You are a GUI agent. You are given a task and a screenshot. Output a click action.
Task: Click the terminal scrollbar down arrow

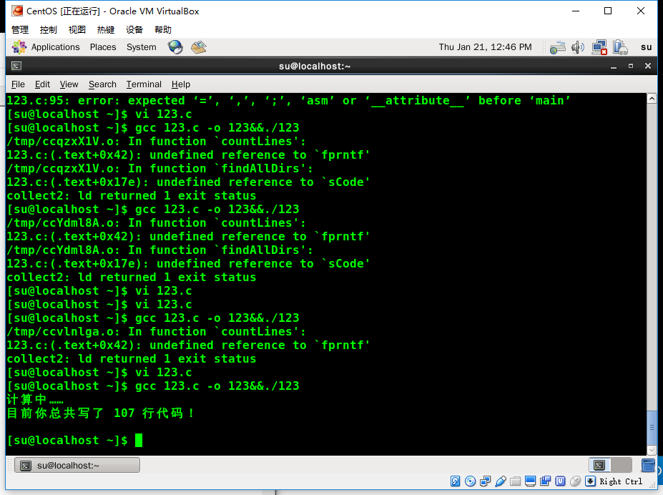(x=652, y=450)
